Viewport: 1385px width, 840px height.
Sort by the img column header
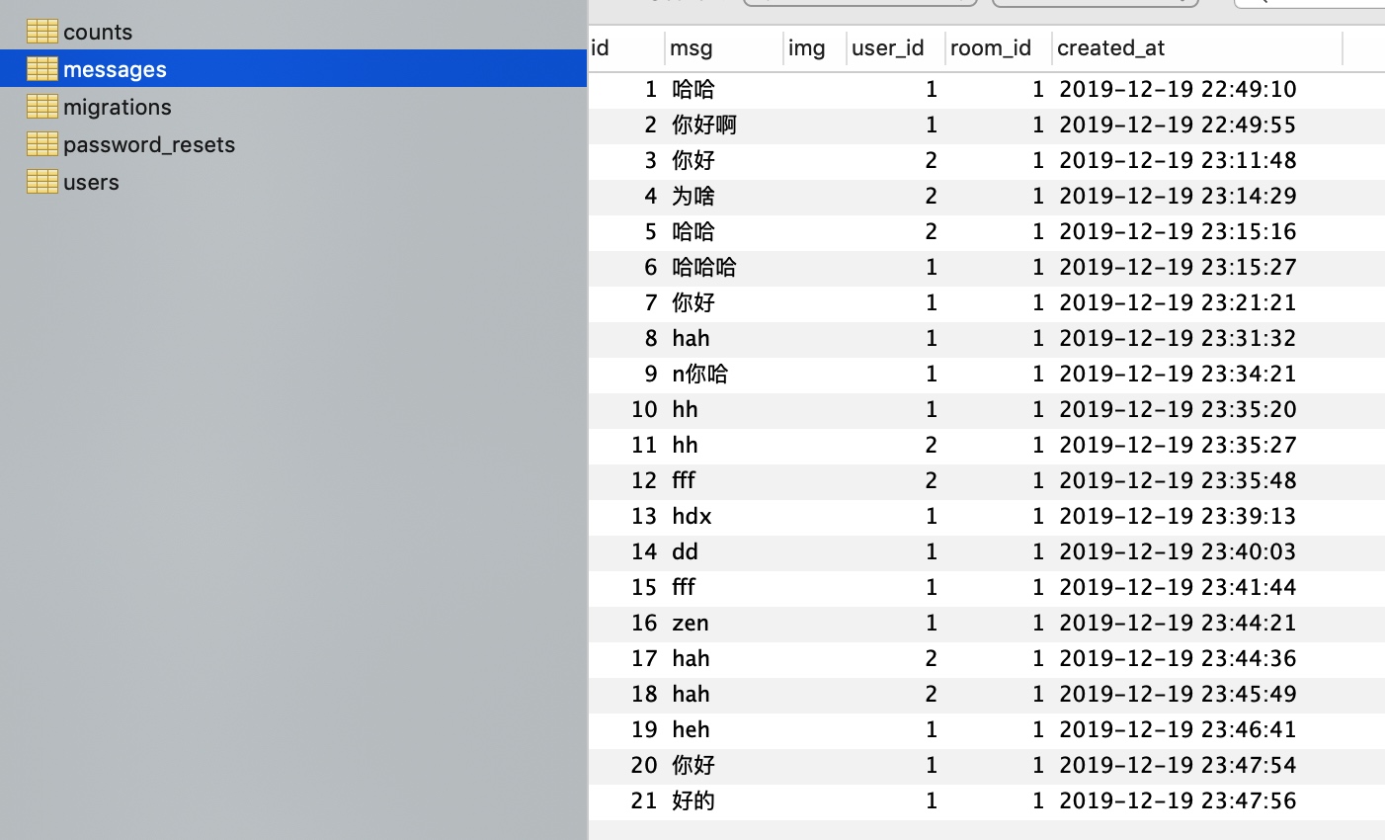pos(807,47)
